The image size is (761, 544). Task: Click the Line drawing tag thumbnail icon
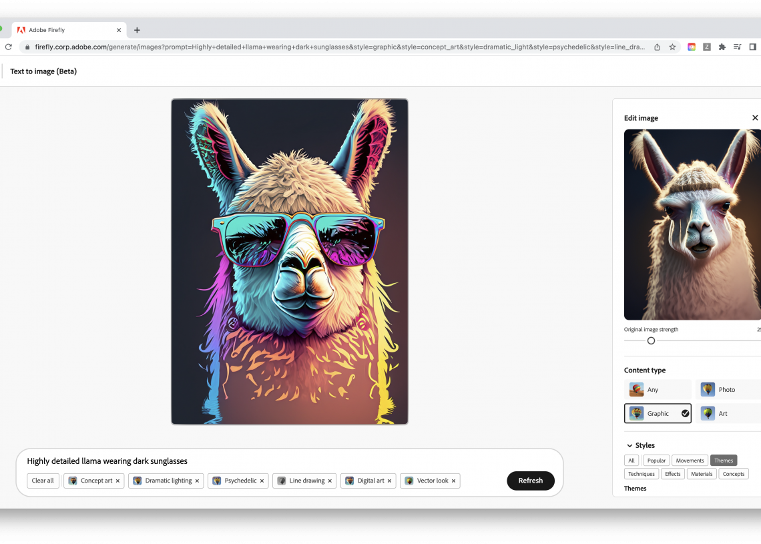[x=282, y=481]
